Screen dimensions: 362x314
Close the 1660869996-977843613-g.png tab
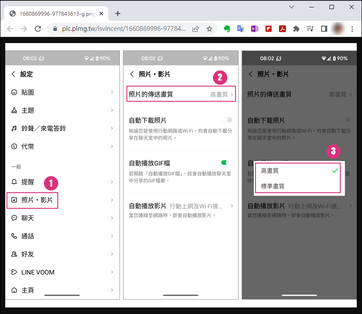point(101,13)
